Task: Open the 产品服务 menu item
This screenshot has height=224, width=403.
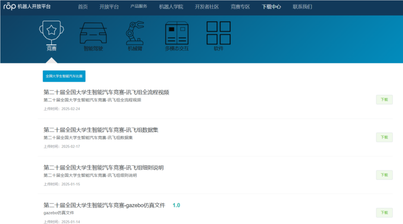Action: click(x=139, y=6)
